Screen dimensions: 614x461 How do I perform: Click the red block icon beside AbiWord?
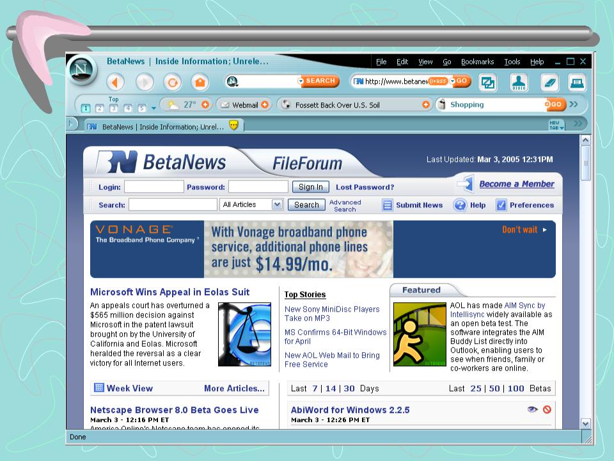tap(547, 409)
